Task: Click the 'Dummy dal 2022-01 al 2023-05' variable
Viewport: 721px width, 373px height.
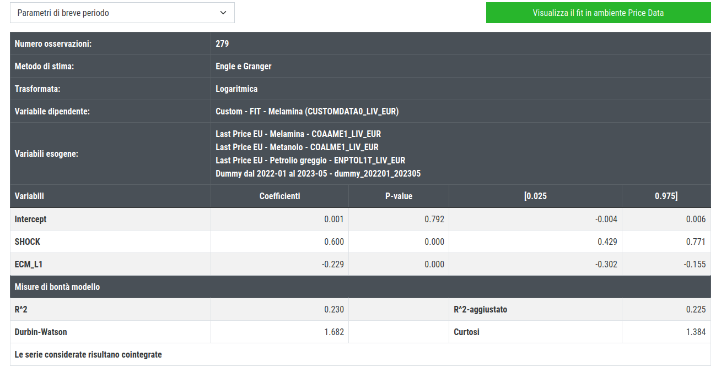Action: click(x=319, y=173)
